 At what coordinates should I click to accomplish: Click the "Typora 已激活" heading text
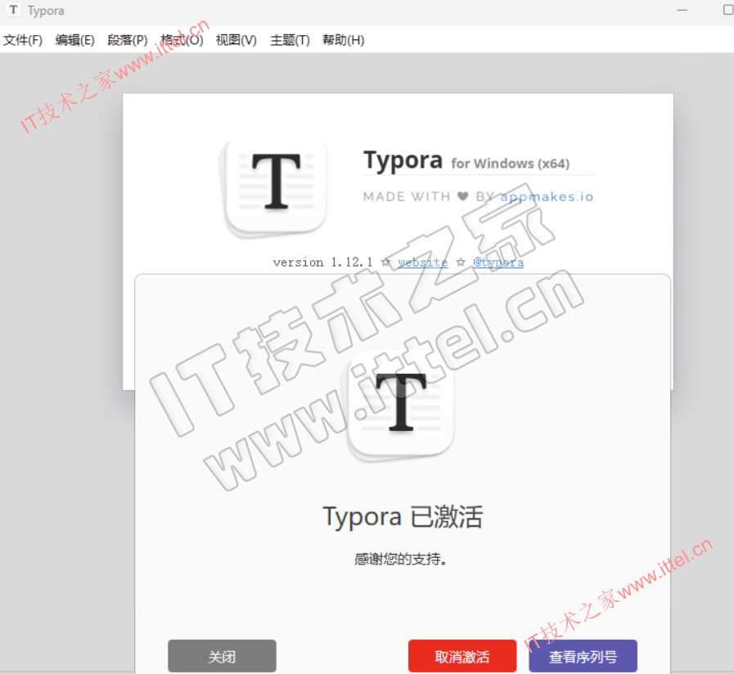403,517
